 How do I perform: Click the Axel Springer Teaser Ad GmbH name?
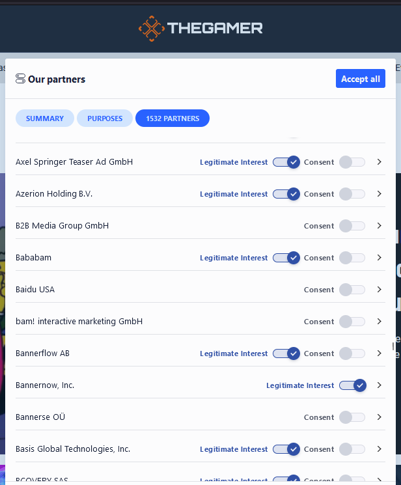coord(74,161)
